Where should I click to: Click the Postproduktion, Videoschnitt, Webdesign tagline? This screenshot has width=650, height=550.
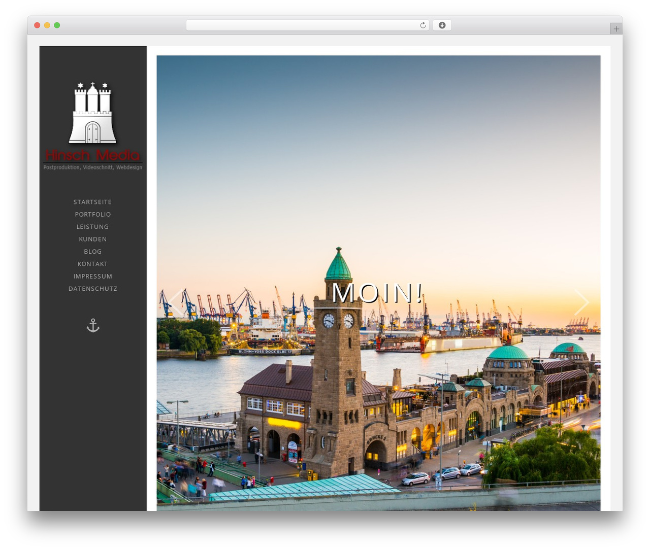(x=93, y=167)
